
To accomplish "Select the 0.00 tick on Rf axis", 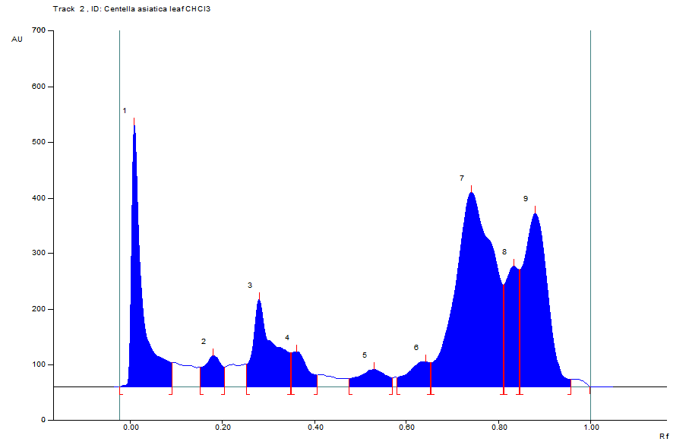I will coord(131,427).
